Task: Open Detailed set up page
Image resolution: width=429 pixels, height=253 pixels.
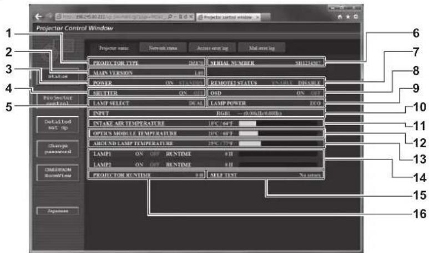Action: point(58,125)
